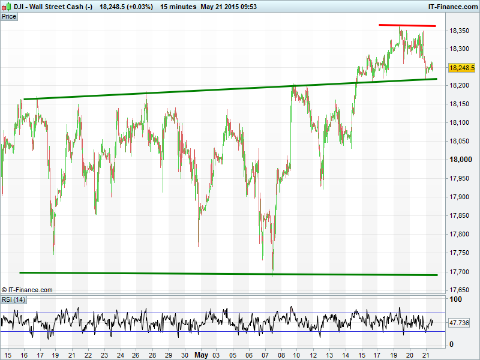480x360 pixels.
Task: Click the IT-Finance.com text in top-right corner
Action: (x=452, y=7)
